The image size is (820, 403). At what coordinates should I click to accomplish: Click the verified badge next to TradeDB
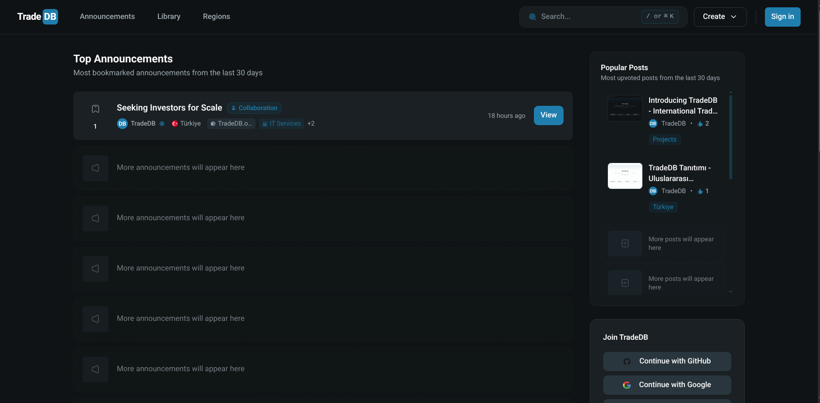click(162, 123)
